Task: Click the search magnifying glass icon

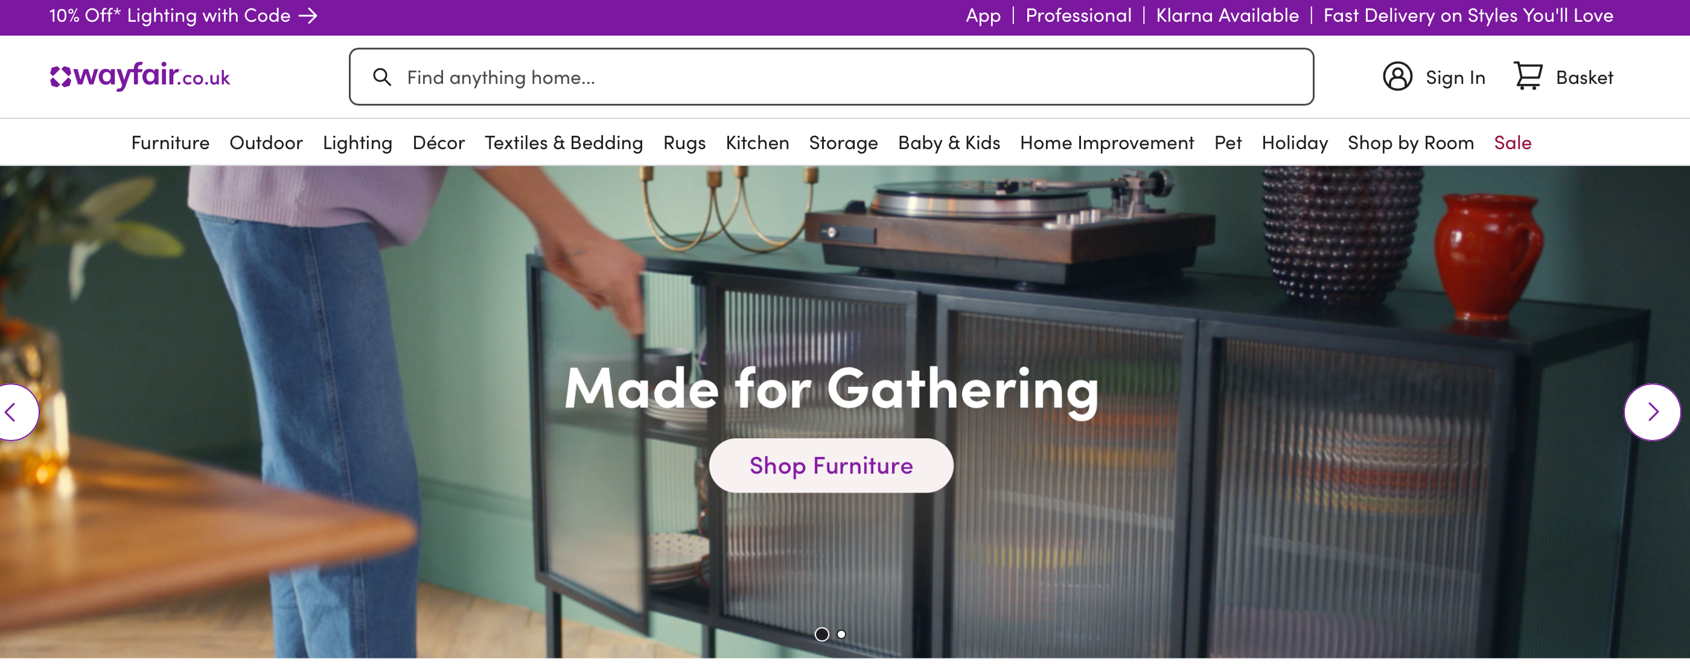Action: point(380,77)
